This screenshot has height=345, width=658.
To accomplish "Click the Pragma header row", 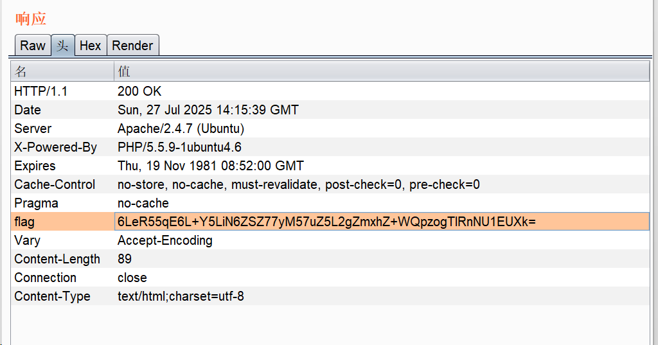I will [36, 204].
